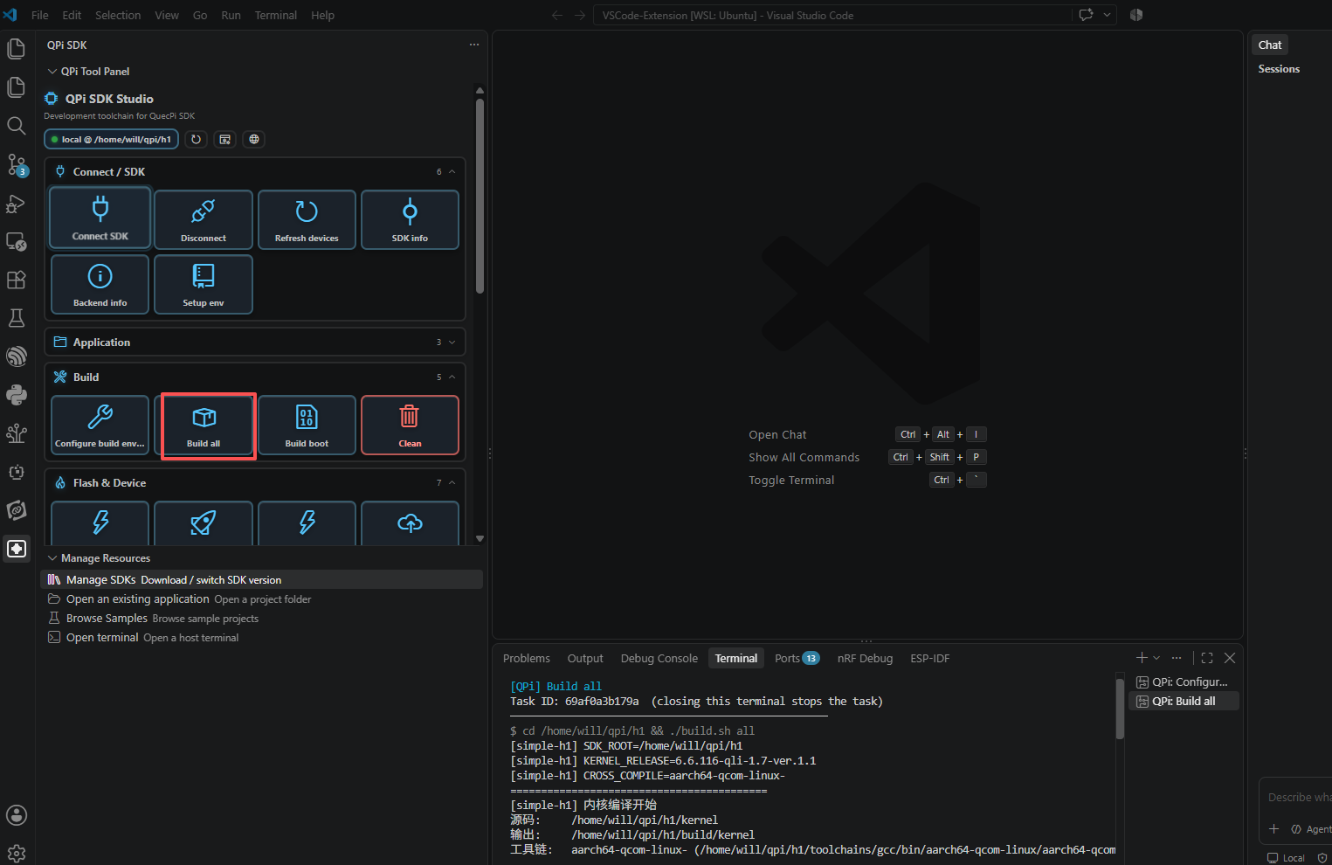The height and width of the screenshot is (865, 1332).
Task: Click the cloud upload tile in Flash & Device
Action: click(x=410, y=522)
